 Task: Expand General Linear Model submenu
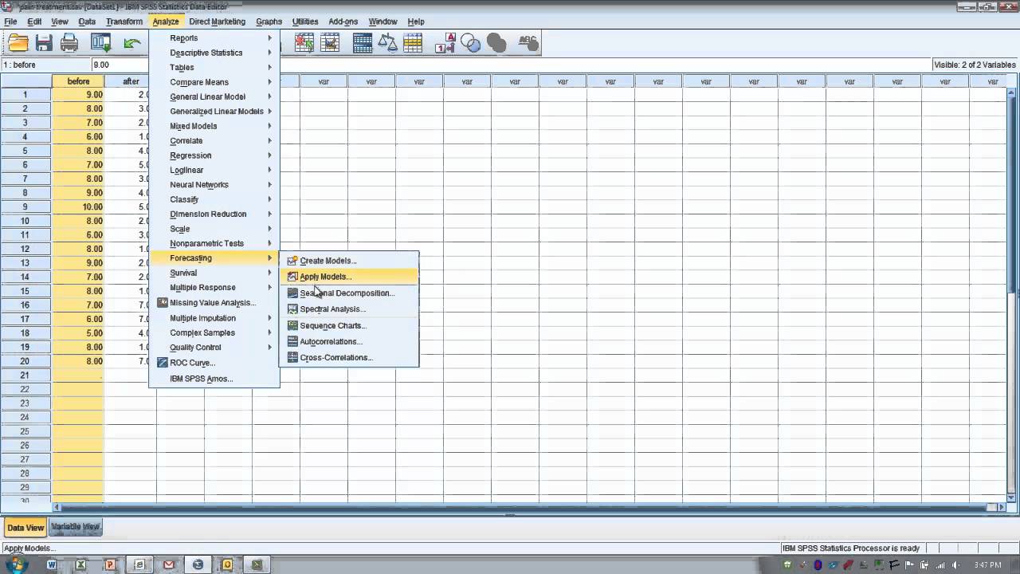point(214,96)
